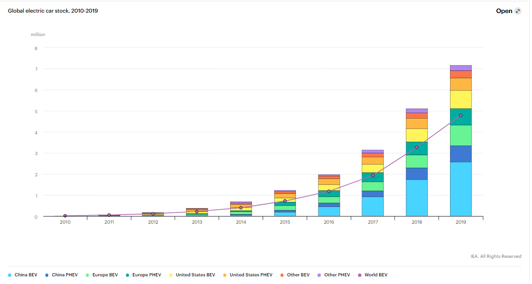Click the 2015 x-axis label
The width and height of the screenshot is (532, 284).
(285, 222)
